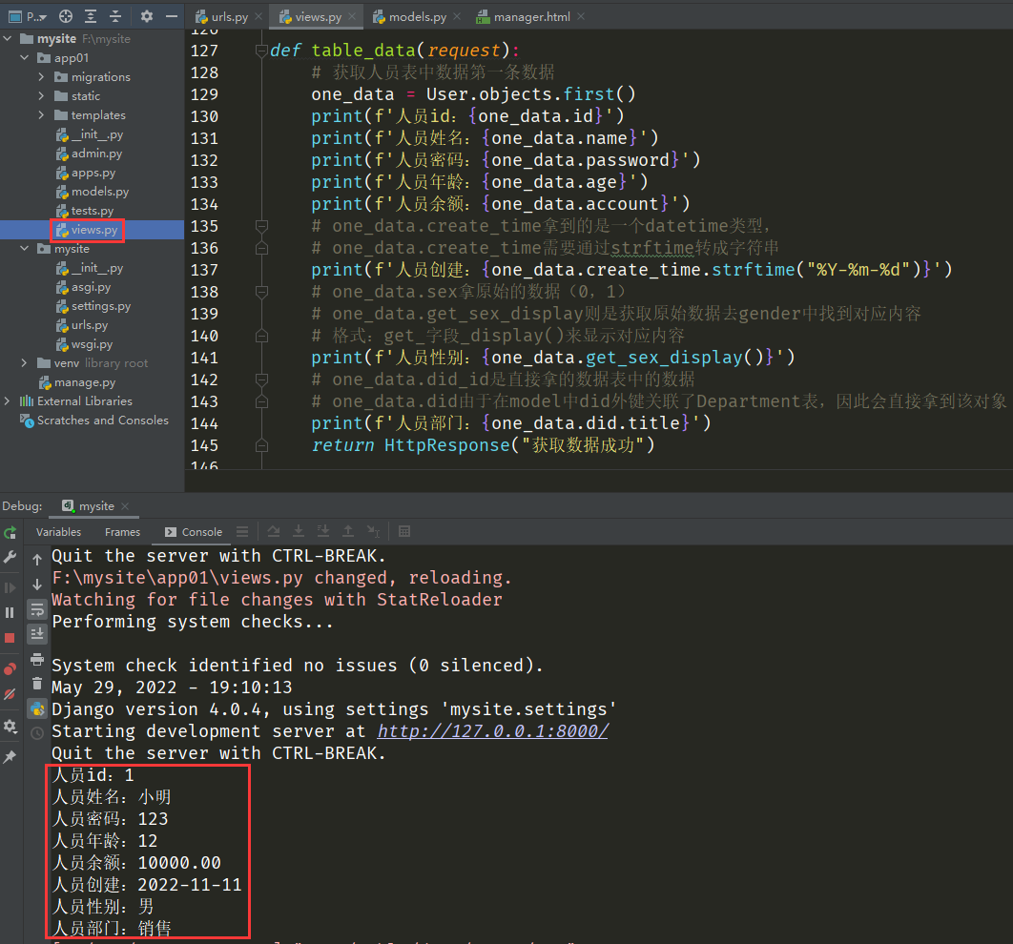Screen dimensions: 1013x944
Task: Toggle scroll to end of console
Action: point(37,633)
